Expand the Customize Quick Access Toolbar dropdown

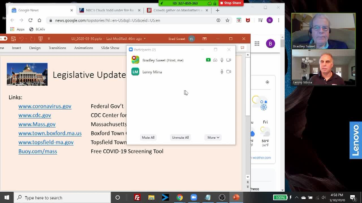pos(49,39)
